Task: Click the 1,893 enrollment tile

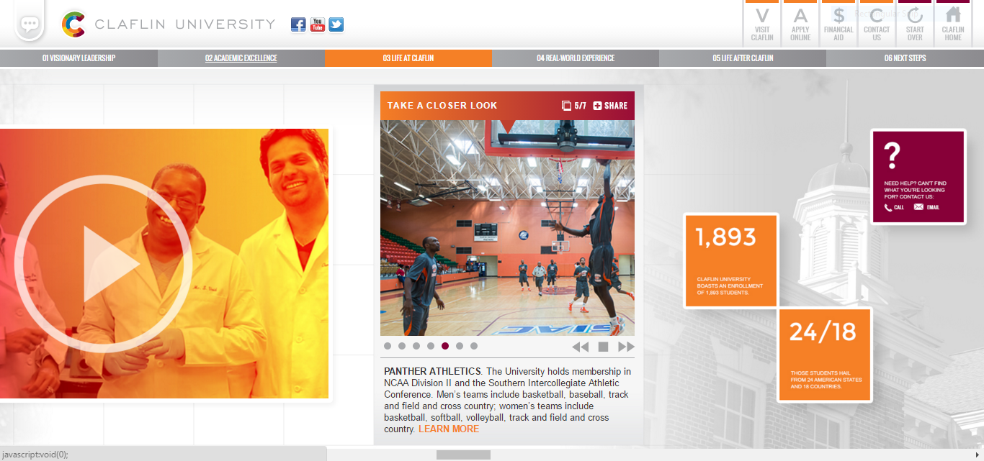Action: point(731,261)
